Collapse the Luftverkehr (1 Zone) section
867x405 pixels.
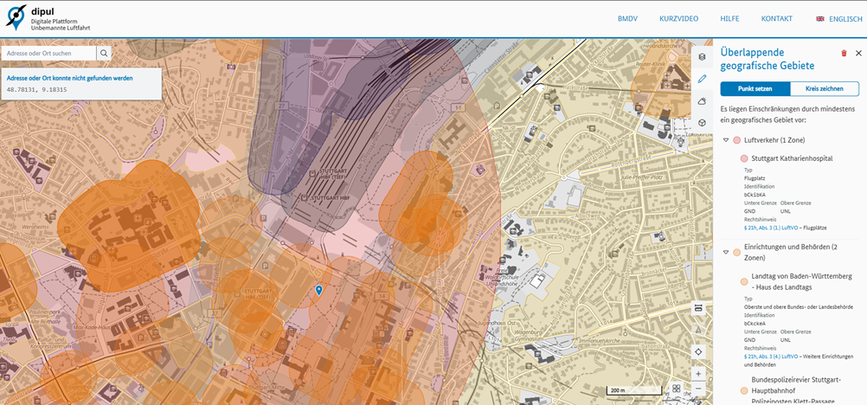point(726,140)
